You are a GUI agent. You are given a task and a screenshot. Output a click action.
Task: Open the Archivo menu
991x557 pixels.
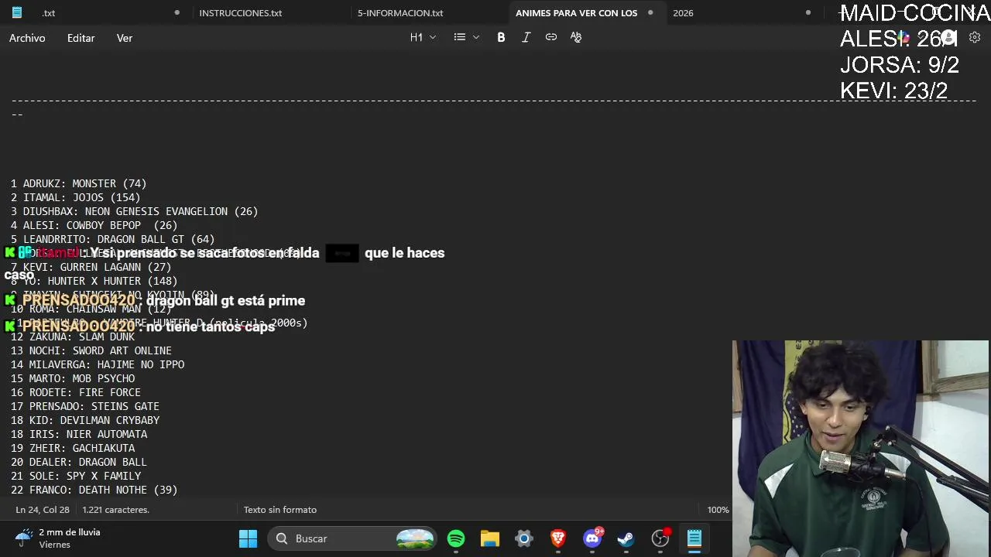pyautogui.click(x=27, y=38)
